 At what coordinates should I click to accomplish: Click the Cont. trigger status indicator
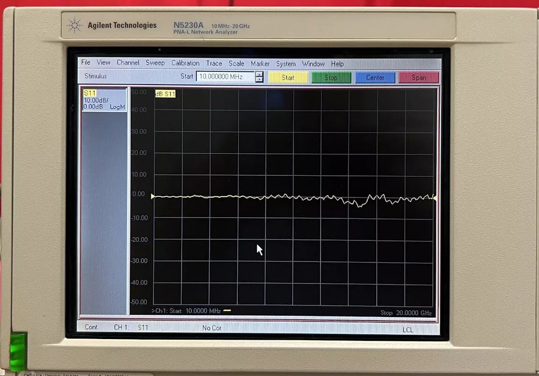pyautogui.click(x=91, y=327)
